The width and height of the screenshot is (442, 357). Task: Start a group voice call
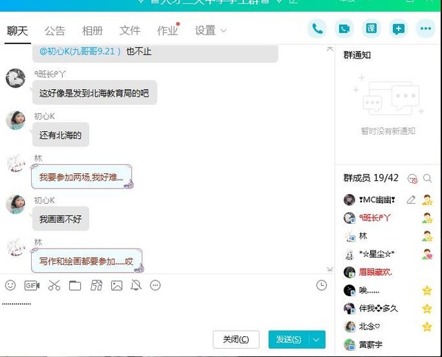click(318, 29)
